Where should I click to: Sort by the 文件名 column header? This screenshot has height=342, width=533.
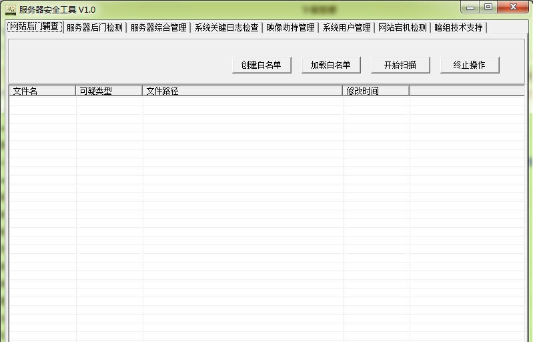coord(42,91)
